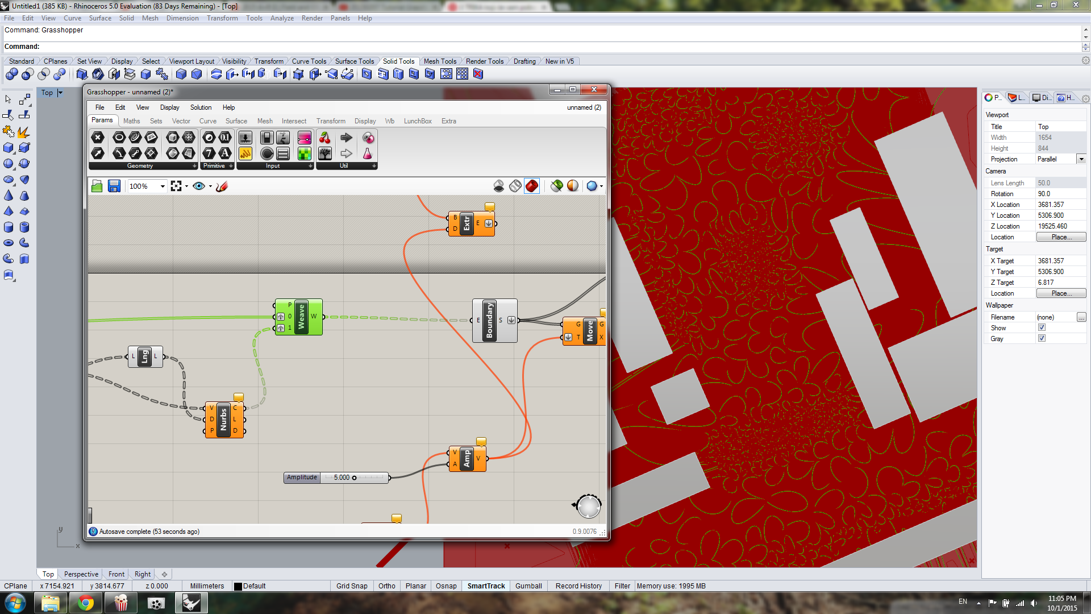Switch to the LunchBox tab in Grasshopper

click(418, 121)
